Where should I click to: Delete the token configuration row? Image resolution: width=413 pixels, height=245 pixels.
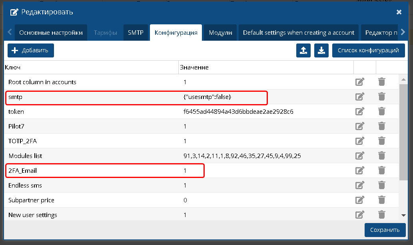pos(381,111)
